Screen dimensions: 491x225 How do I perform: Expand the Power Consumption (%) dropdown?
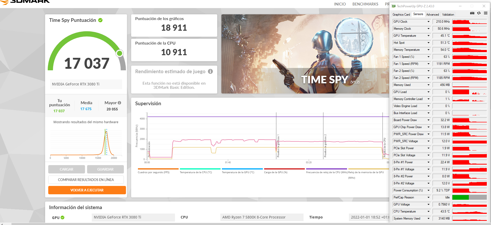pos(428,190)
